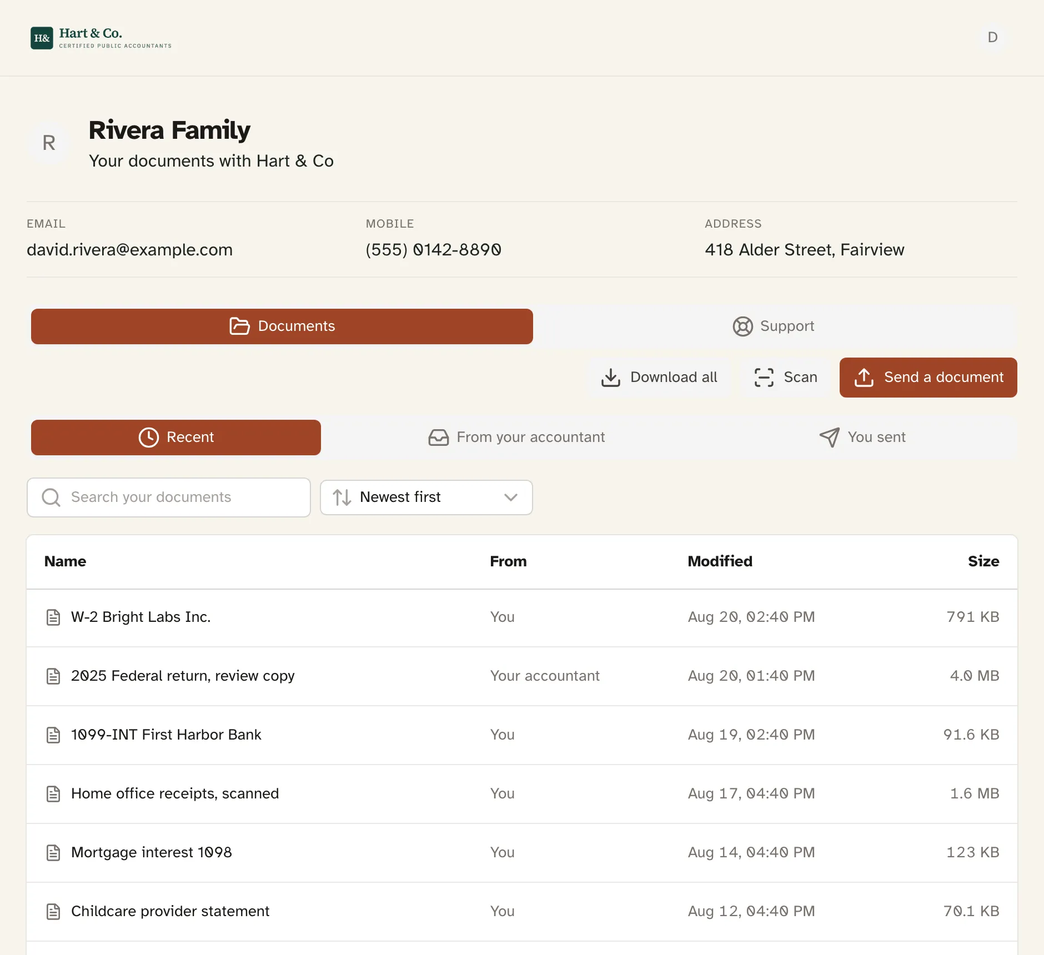Click the Scan frame icon

pos(764,378)
